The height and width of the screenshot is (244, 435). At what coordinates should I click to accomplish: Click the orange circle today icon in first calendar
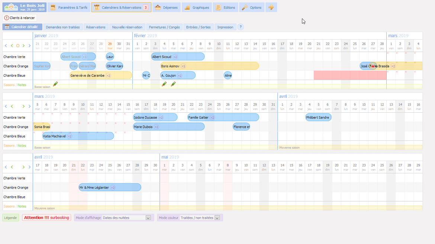(x=17, y=46)
